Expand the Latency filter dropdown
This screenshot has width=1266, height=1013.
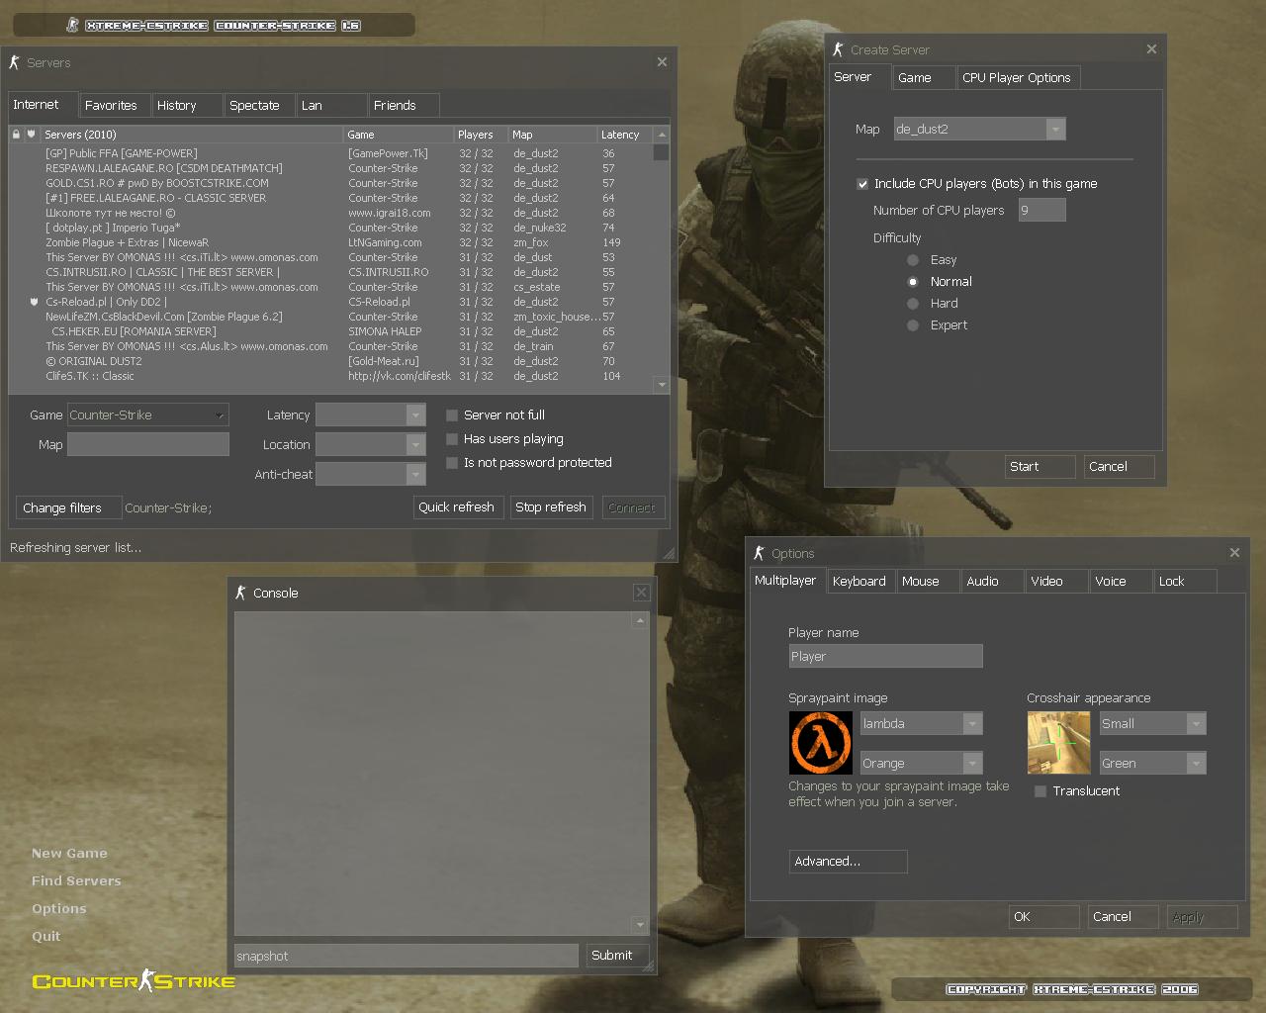pyautogui.click(x=415, y=415)
